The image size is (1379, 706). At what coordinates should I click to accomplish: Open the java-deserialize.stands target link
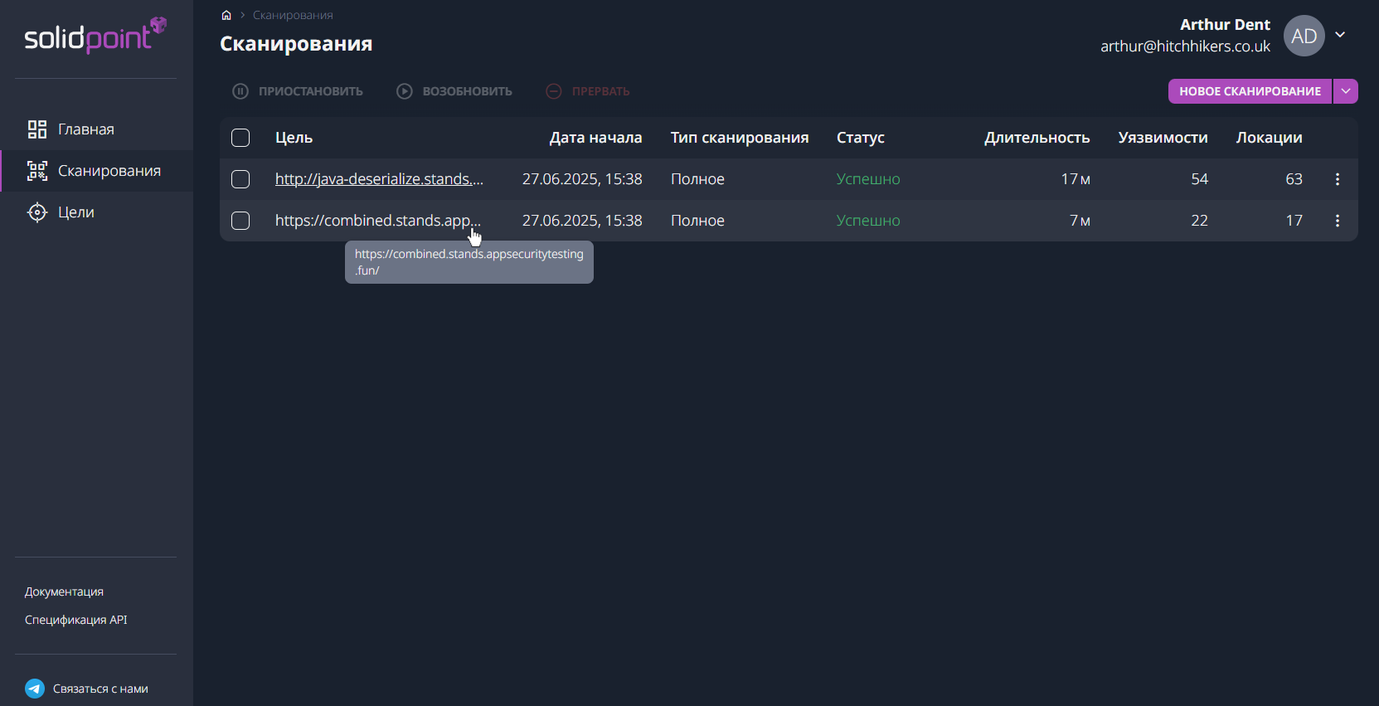[x=379, y=179]
